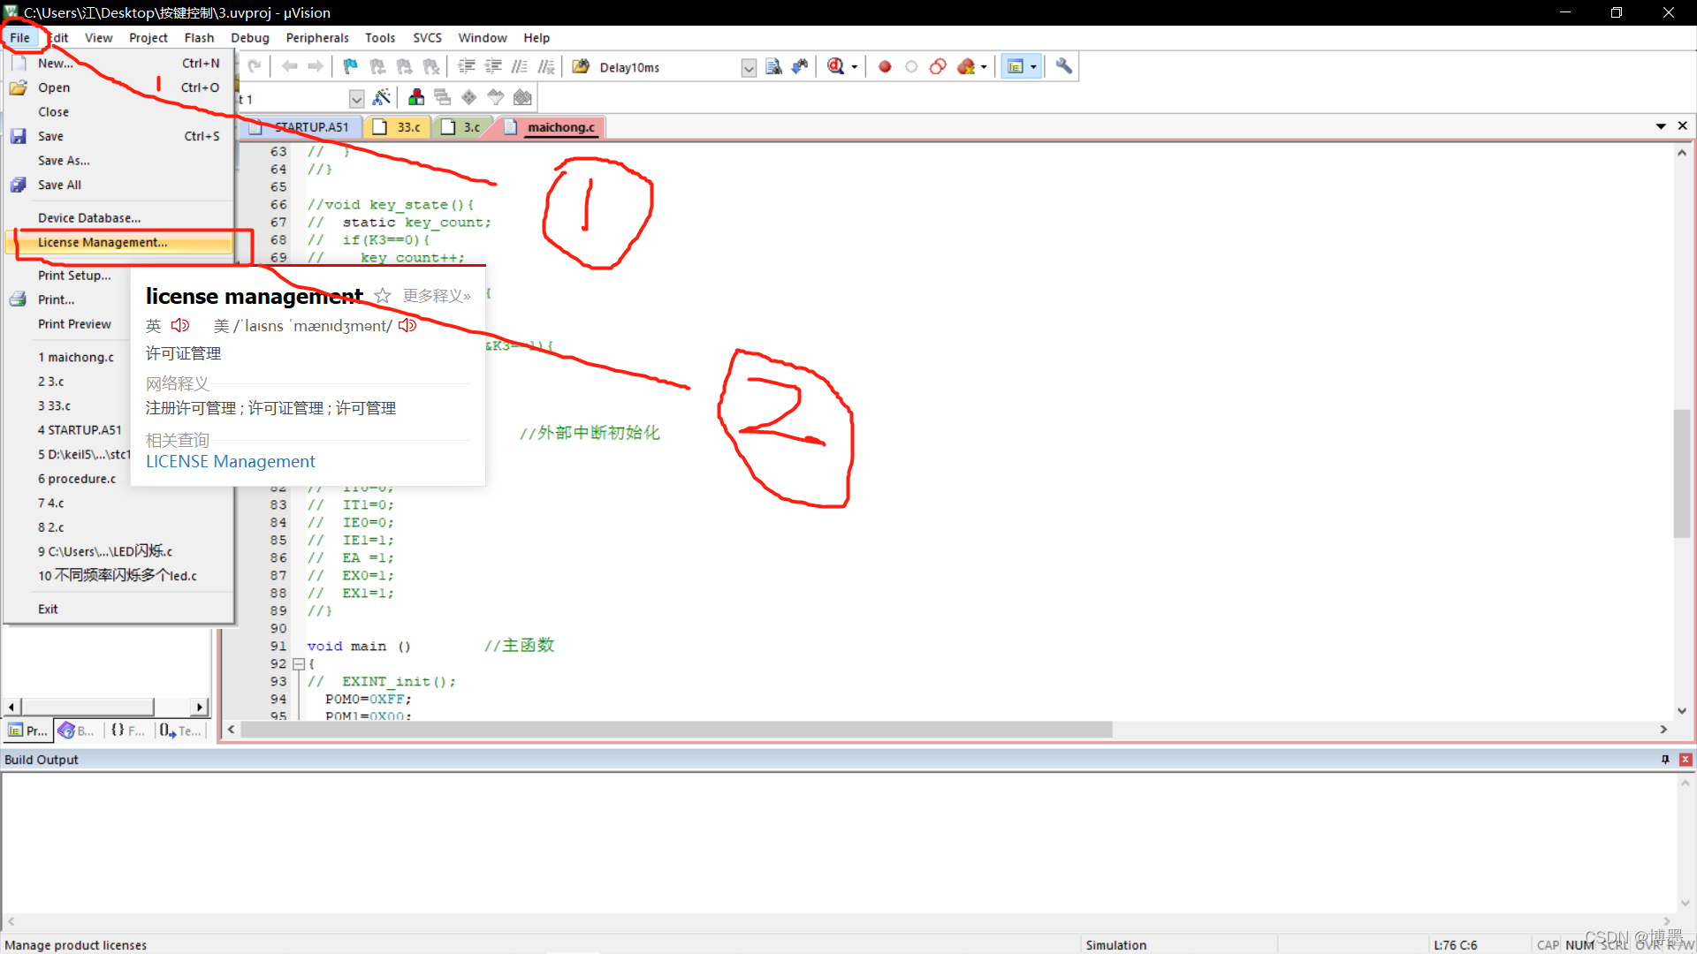Click the Project Window toggle icon

click(1016, 66)
